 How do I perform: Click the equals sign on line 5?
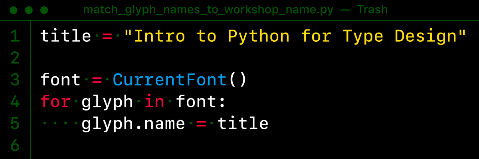(x=201, y=124)
